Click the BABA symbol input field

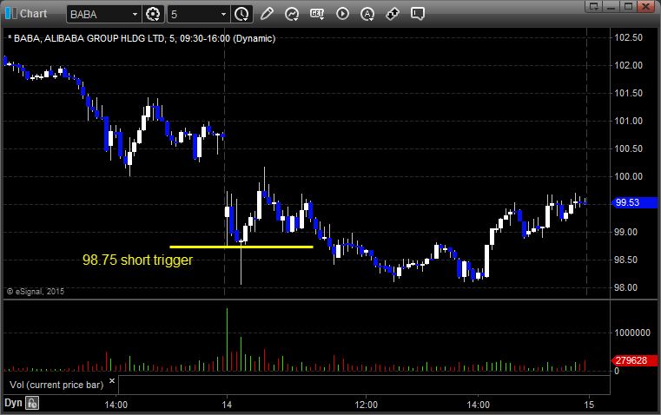click(x=98, y=14)
